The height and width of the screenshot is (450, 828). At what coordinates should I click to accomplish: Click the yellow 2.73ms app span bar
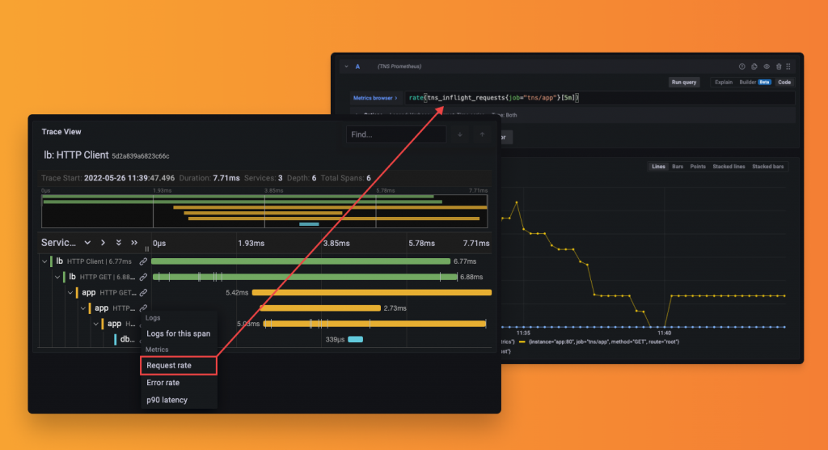[320, 308]
